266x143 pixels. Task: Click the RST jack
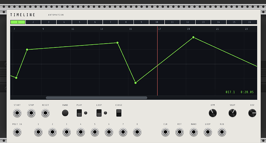(x=180, y=132)
